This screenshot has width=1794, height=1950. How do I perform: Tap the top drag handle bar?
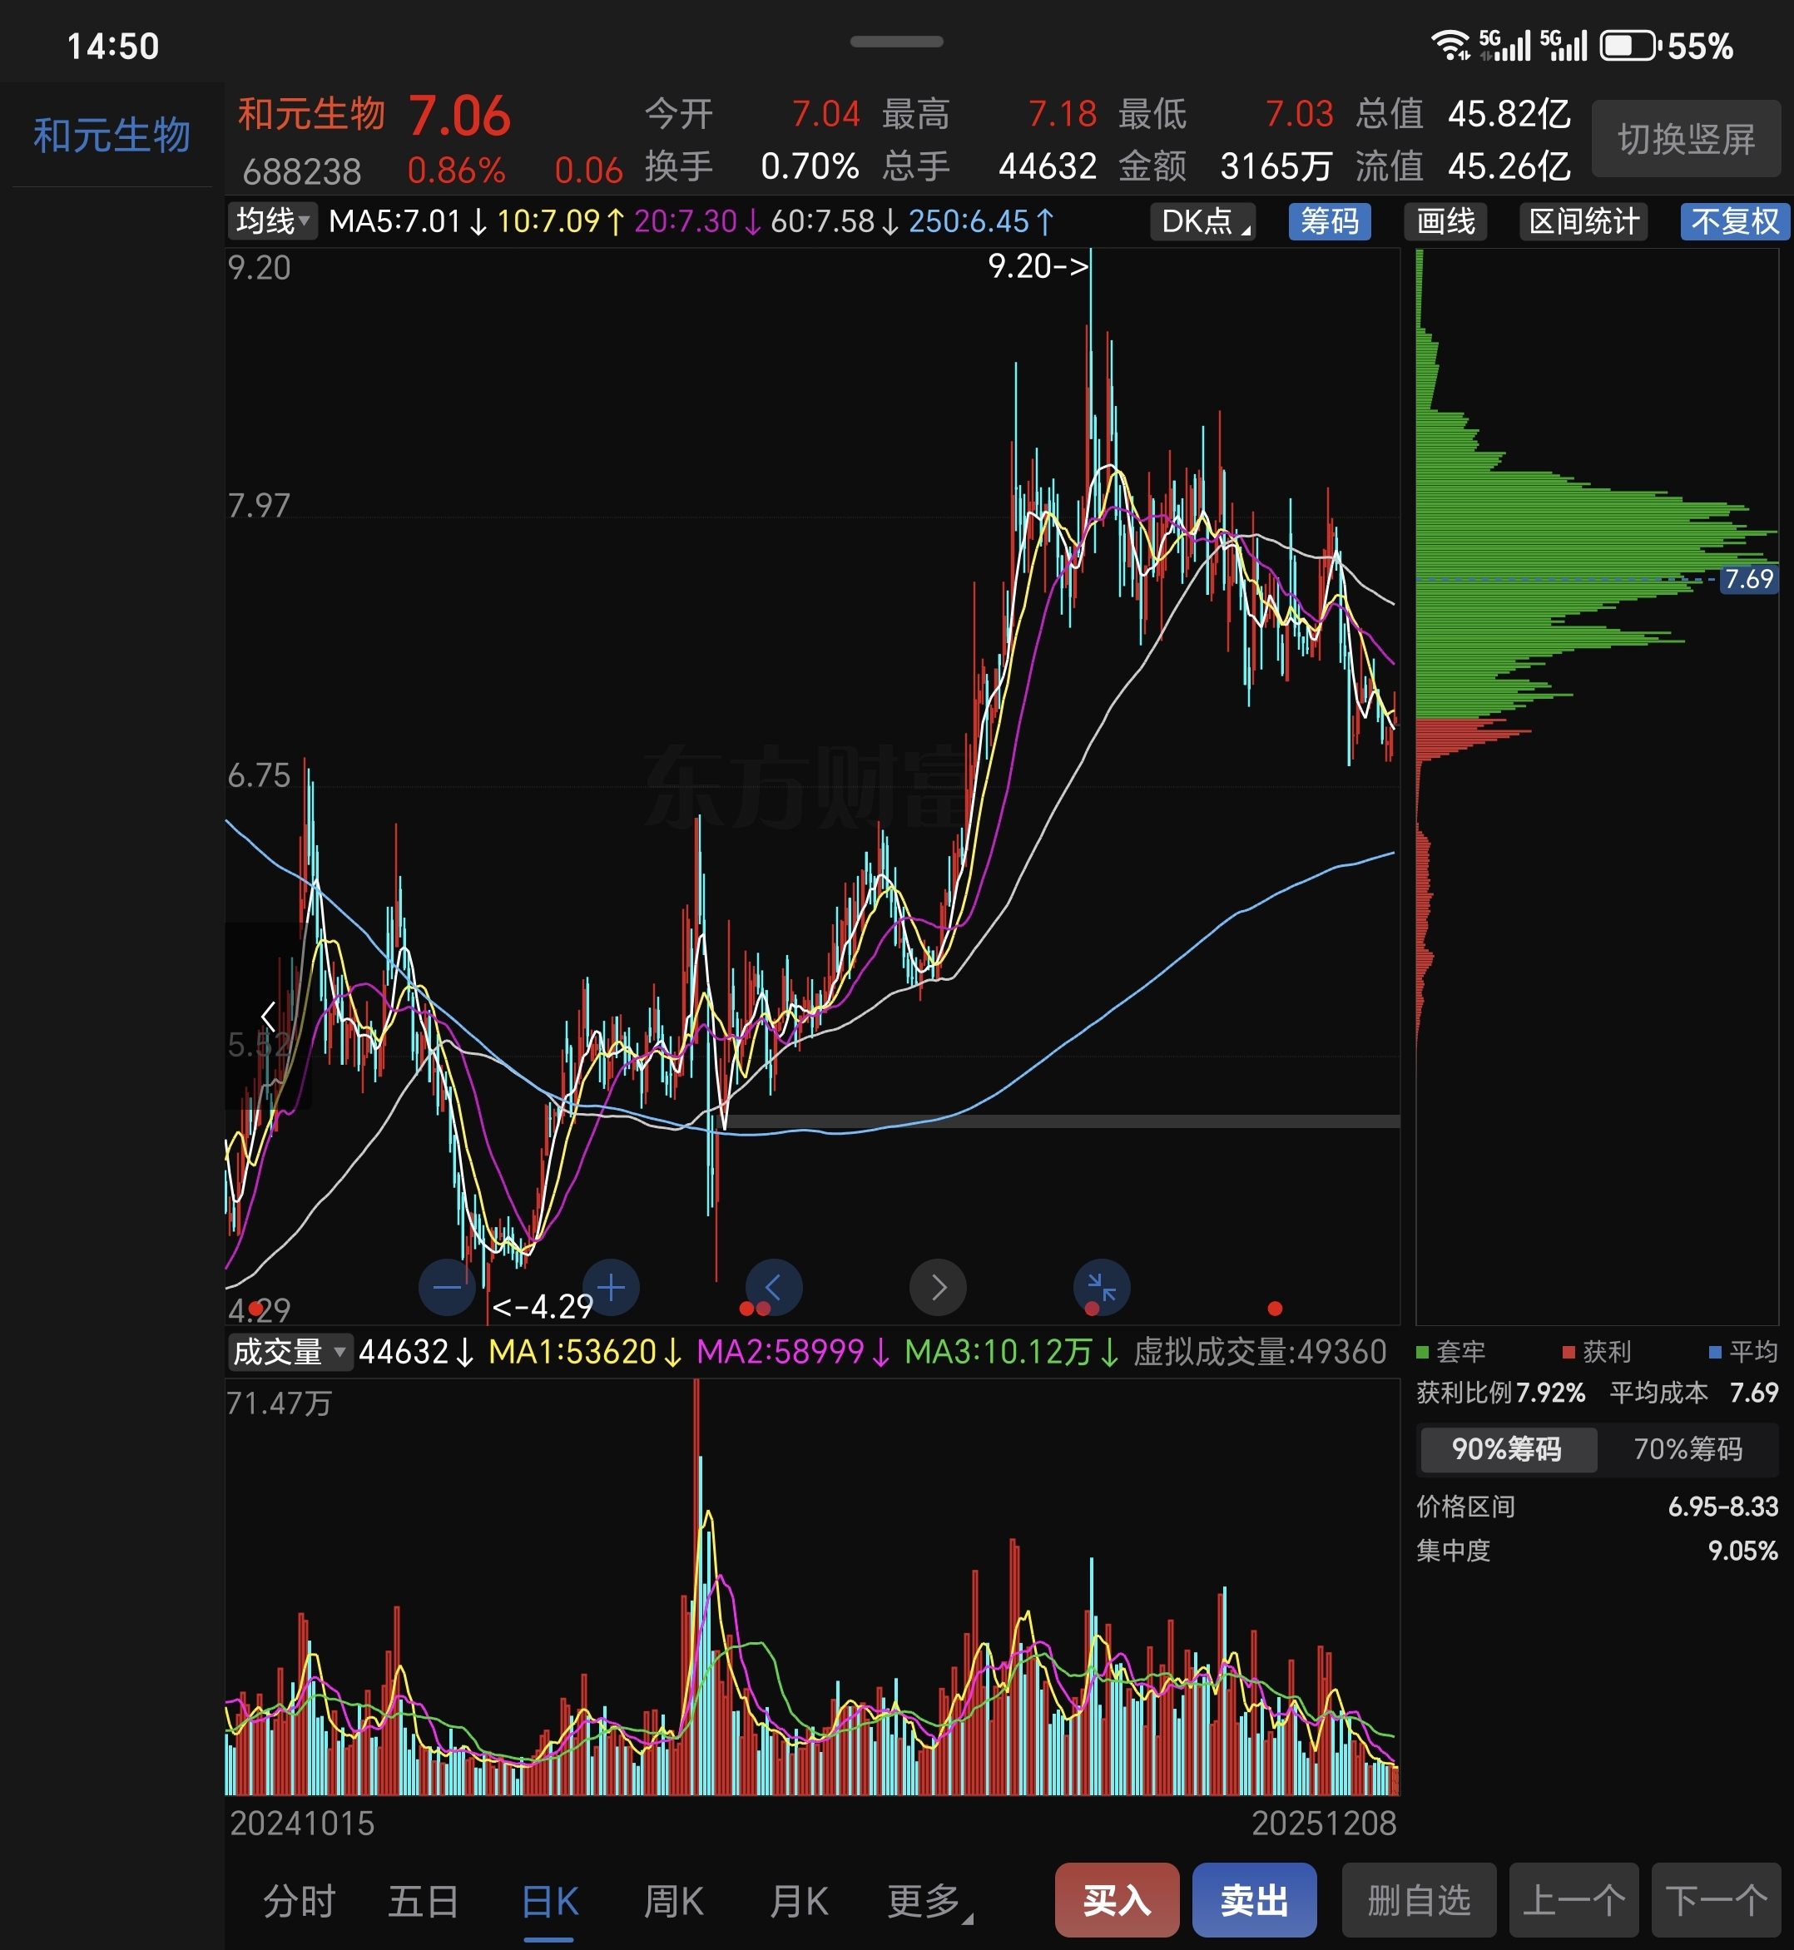896,42
